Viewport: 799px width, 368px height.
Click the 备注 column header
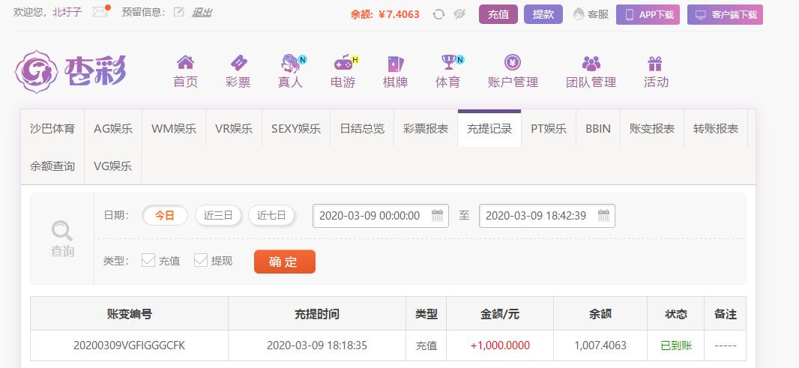click(x=725, y=314)
